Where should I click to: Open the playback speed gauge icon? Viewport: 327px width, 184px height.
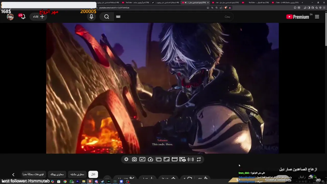pos(150,159)
